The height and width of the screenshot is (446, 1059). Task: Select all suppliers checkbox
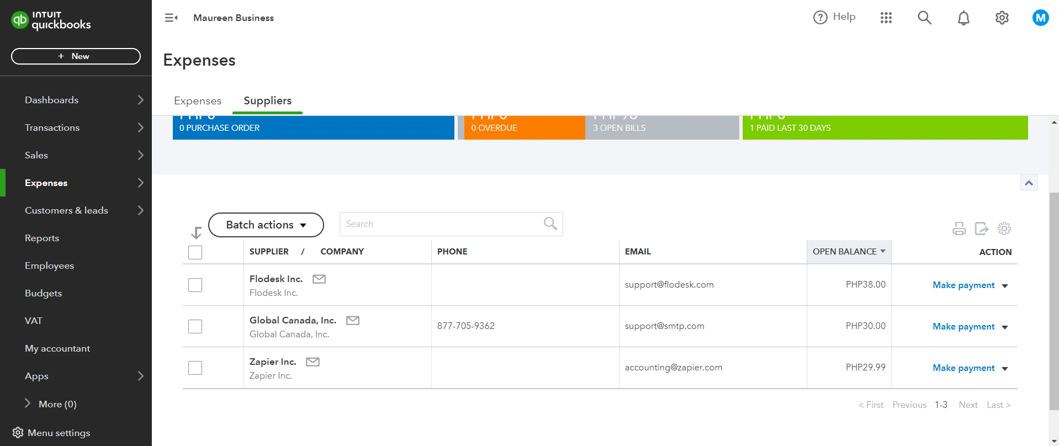195,252
